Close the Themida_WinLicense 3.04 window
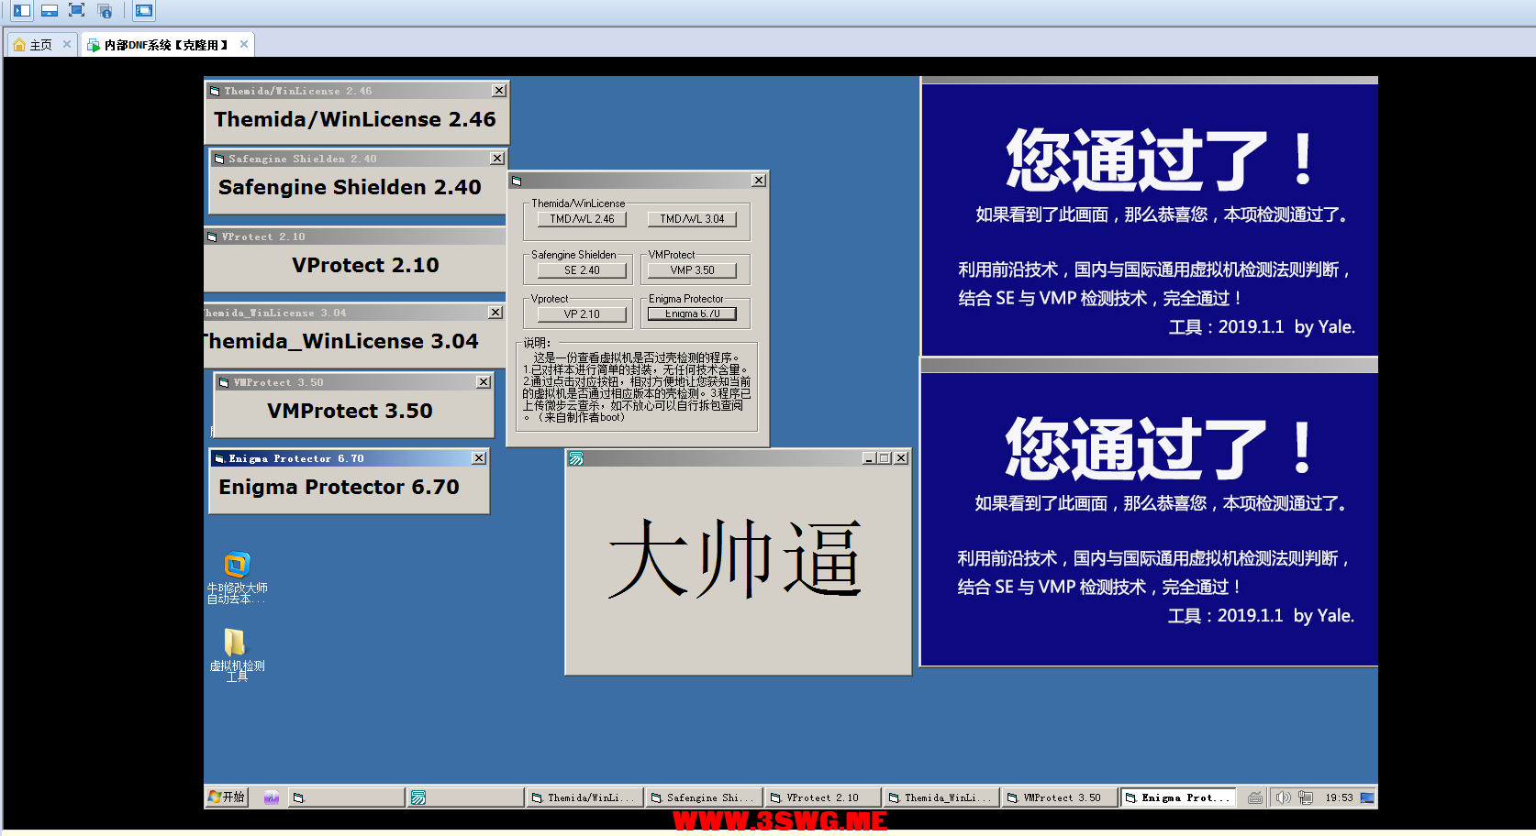The image size is (1536, 836). [495, 313]
